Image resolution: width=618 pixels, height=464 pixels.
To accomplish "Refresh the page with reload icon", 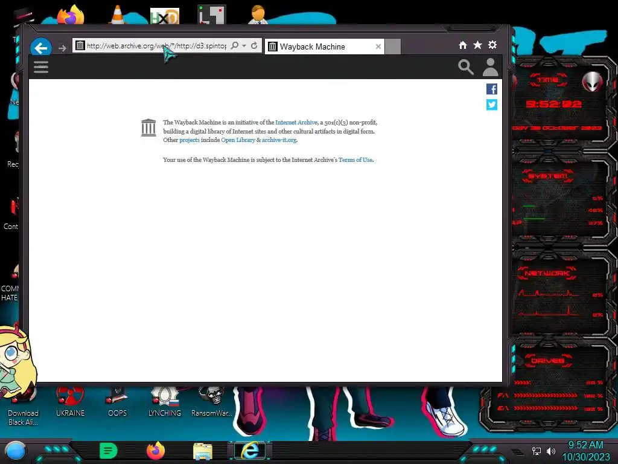I will [254, 46].
